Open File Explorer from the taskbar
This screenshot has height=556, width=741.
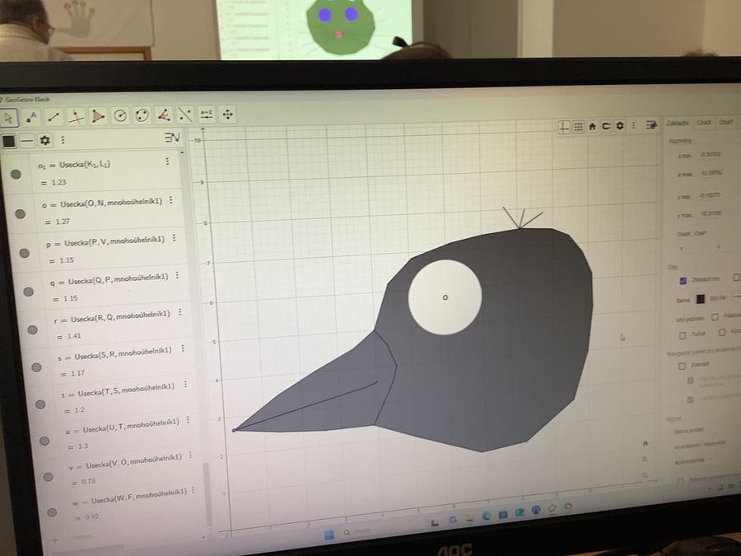470,517
